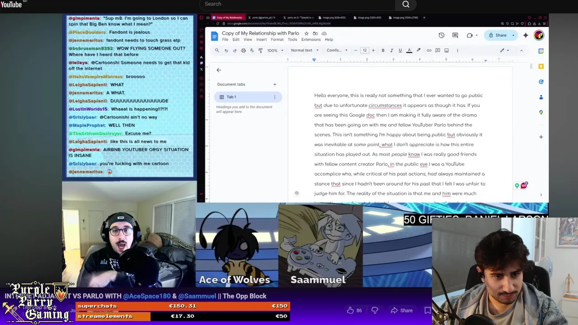The width and height of the screenshot is (578, 325).
Task: Toggle italic formatting
Action: click(392, 51)
